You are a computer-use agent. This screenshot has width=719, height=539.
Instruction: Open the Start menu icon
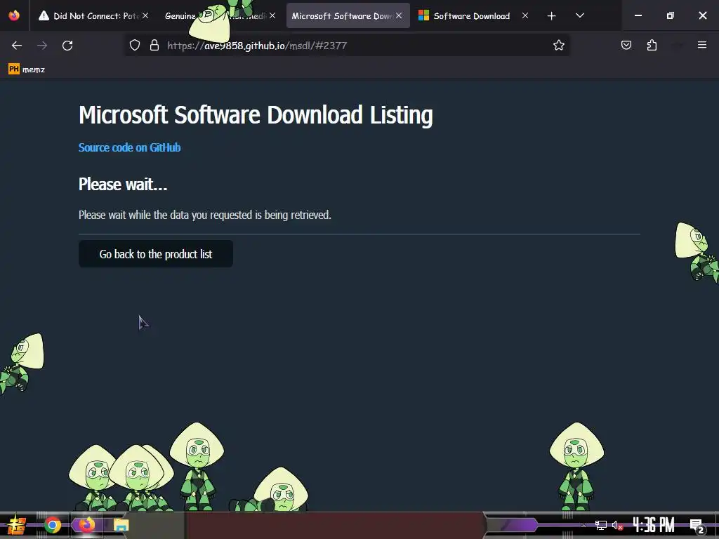(17, 525)
